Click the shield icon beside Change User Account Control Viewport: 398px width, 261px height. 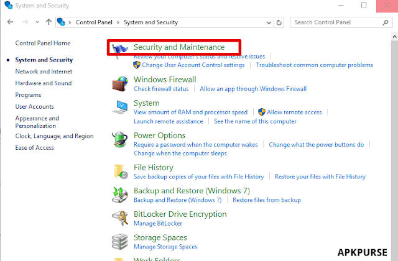click(x=137, y=65)
